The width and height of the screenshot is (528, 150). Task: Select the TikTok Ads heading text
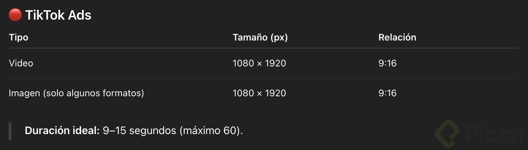tap(58, 15)
